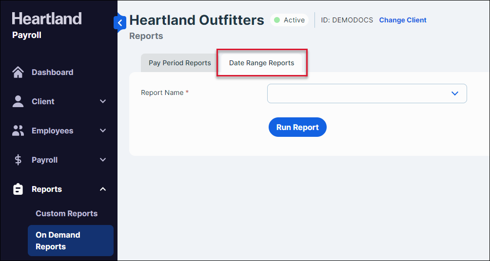490x261 pixels.
Task: Click the Run Report button
Action: pos(297,127)
